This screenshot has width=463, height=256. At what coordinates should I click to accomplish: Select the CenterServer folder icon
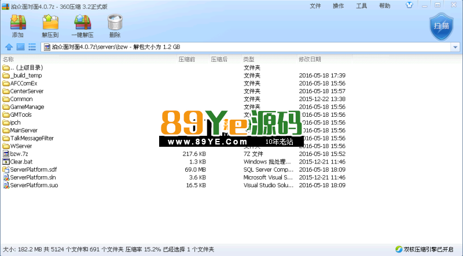click(x=6, y=91)
